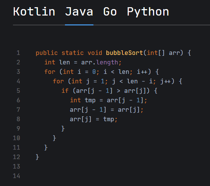
Task: Click the 'len' variable on line 2
Action: [65, 63]
